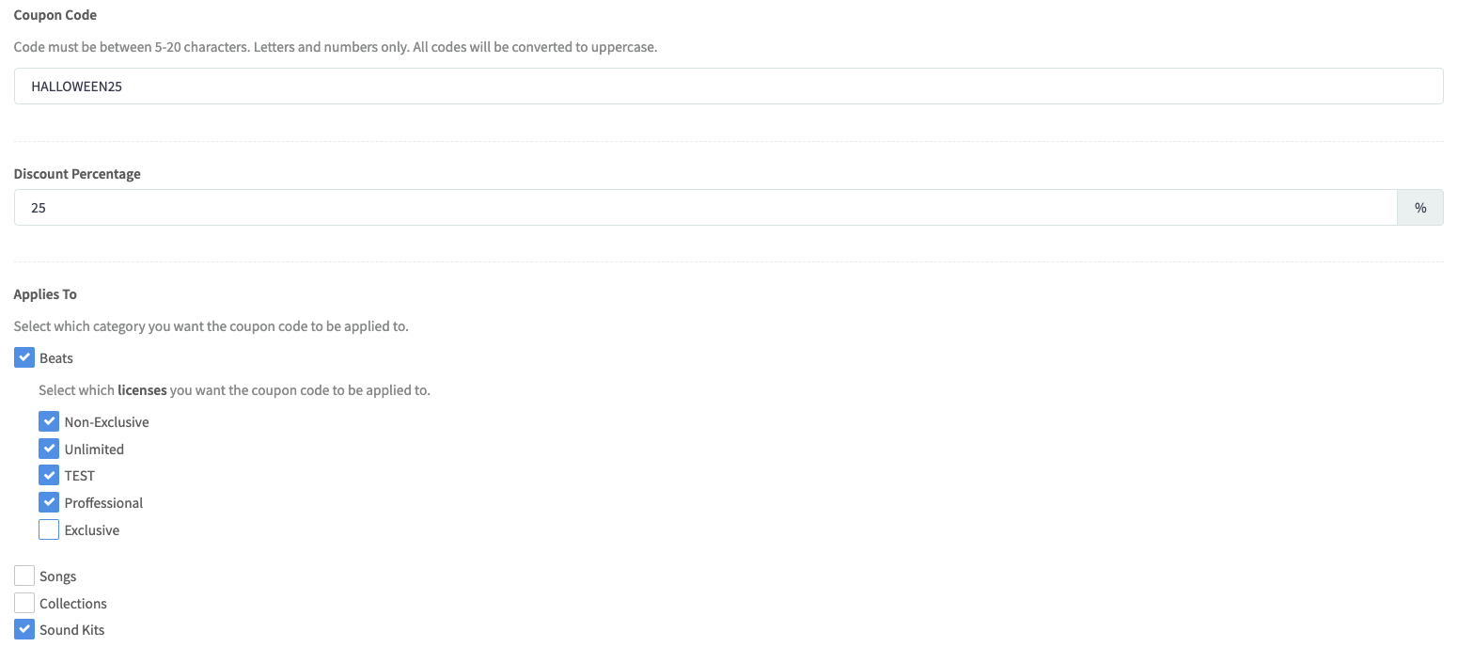
Task: Click the Discount Percentage field label
Action: click(77, 174)
